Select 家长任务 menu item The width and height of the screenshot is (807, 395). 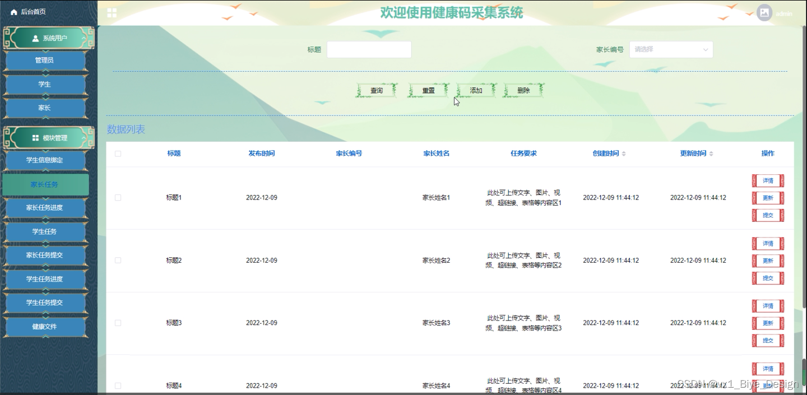(x=45, y=184)
